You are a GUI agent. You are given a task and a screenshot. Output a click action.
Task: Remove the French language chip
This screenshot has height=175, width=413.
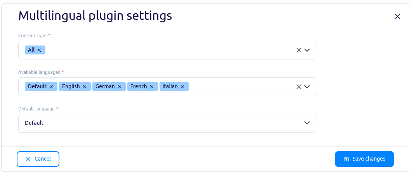point(152,87)
